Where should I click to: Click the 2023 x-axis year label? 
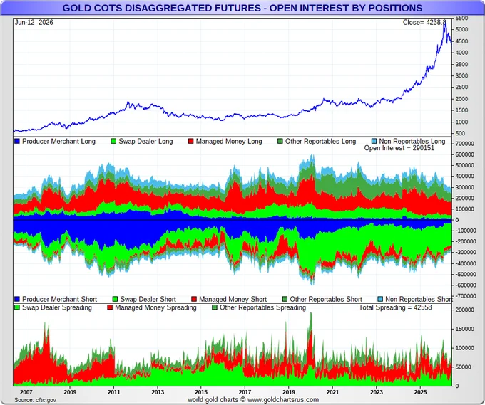[377, 392]
